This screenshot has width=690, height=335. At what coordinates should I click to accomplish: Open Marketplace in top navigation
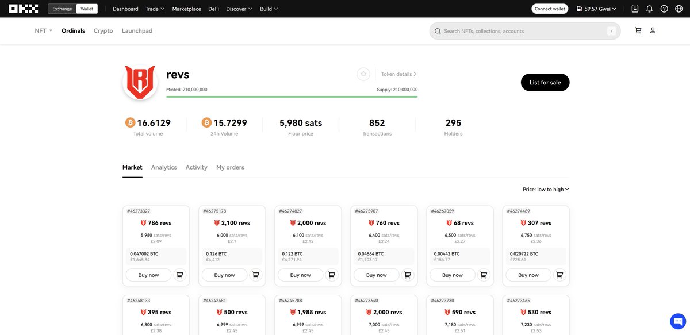187,9
